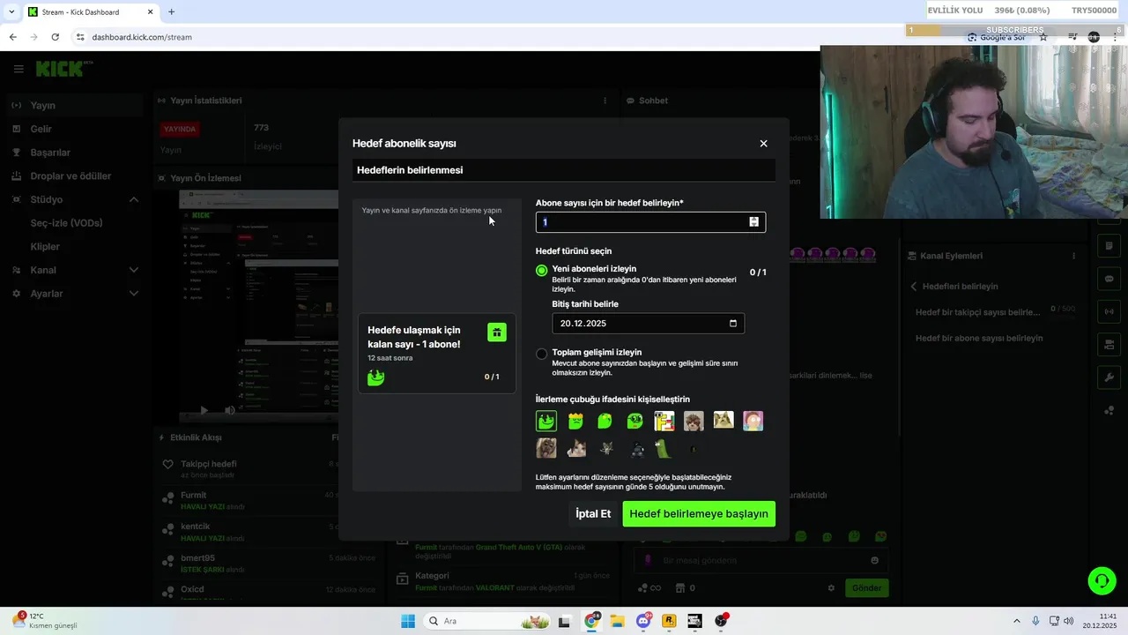
Task: Open Klipler under Stüdyo
Action: (x=45, y=246)
